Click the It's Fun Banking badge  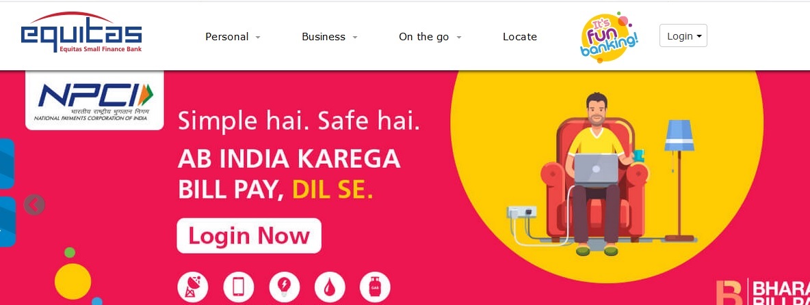click(x=609, y=37)
